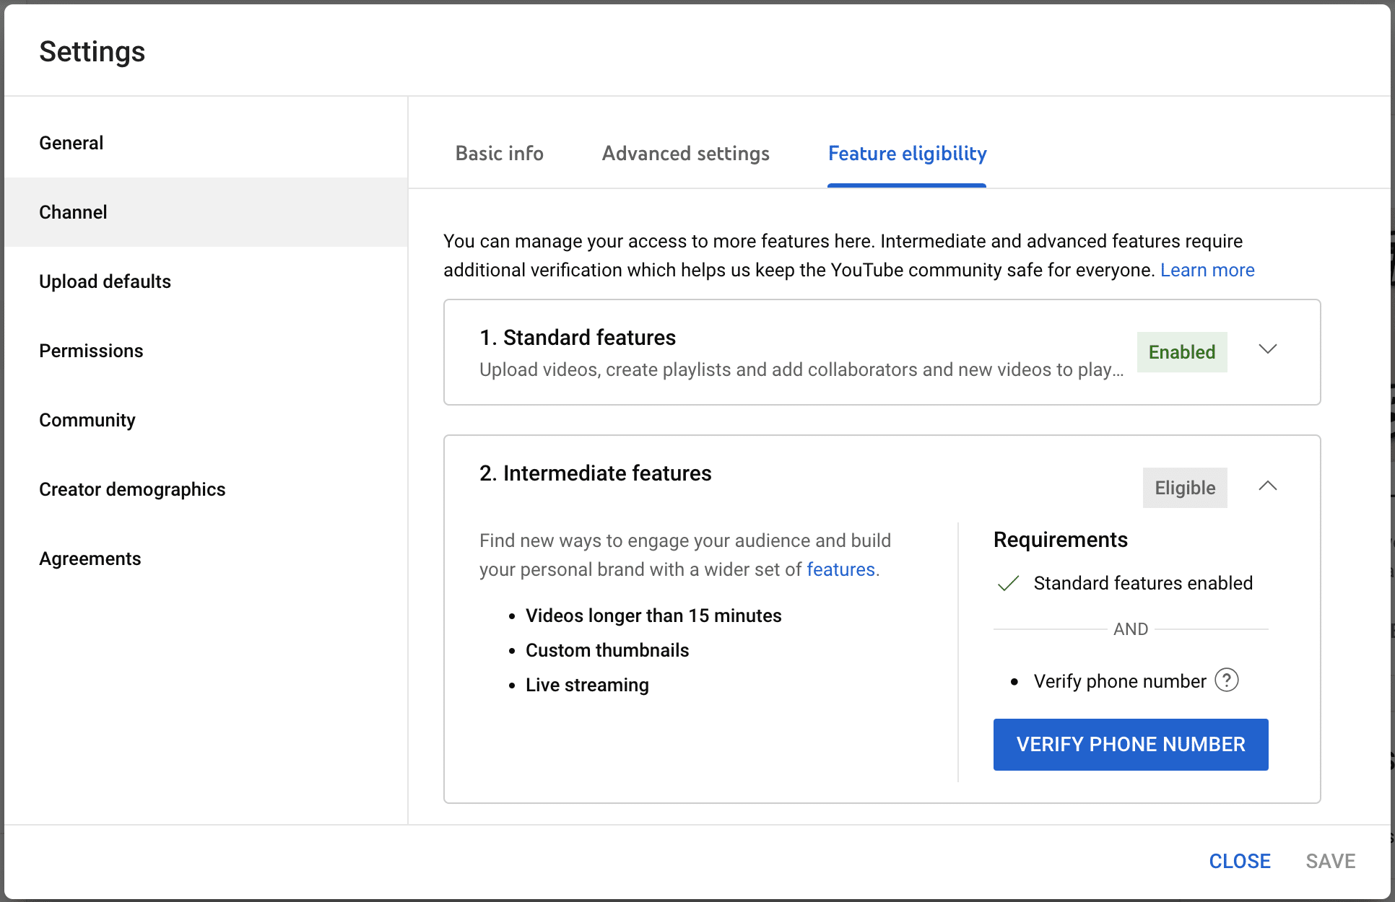The height and width of the screenshot is (902, 1395).
Task: Click CLOSE to dismiss Settings
Action: click(x=1240, y=861)
